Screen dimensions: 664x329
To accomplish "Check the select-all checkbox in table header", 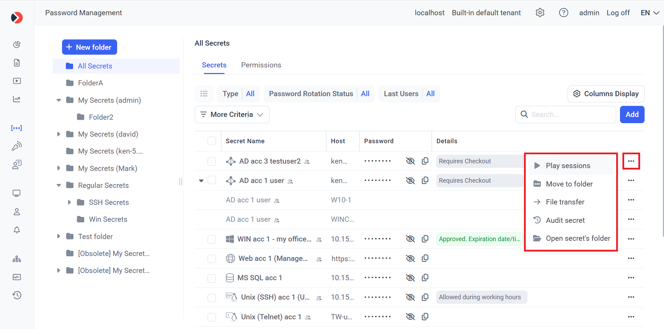I will tap(212, 141).
